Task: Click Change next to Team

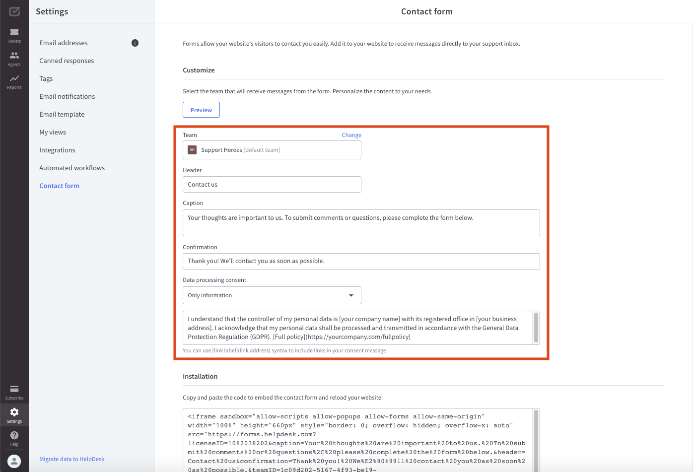Action: click(351, 135)
